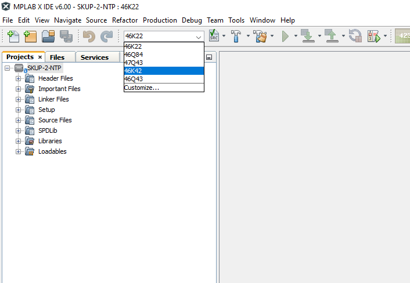Open the Debug Project dropdown arrow

pos(385,36)
